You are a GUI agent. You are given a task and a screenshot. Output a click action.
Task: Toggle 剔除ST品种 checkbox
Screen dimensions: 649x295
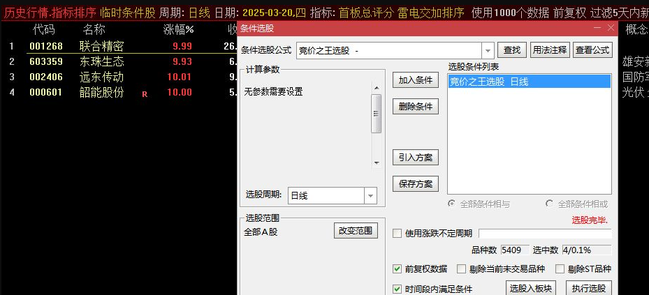point(560,269)
